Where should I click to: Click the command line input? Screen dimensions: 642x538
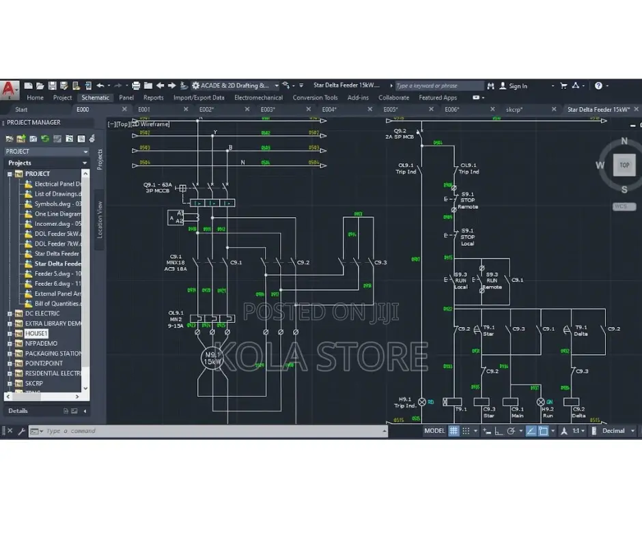[x=208, y=431]
